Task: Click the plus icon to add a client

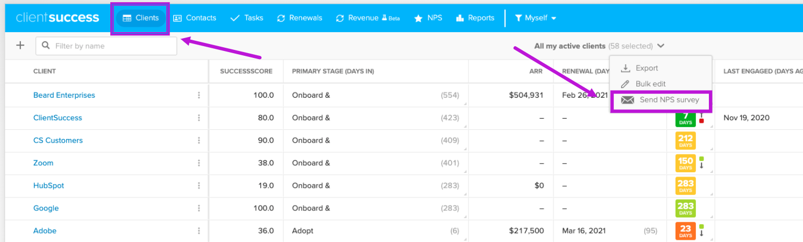Action: (x=20, y=46)
